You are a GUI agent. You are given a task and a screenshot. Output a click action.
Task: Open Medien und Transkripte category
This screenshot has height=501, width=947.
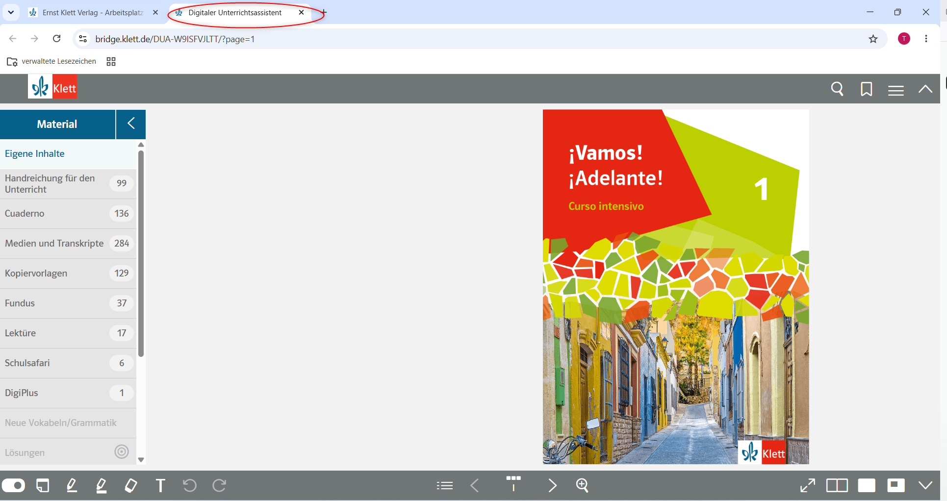68,244
